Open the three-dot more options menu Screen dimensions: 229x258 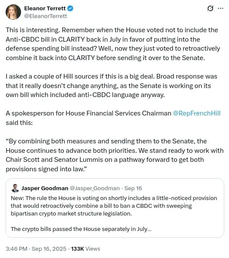[220, 8]
